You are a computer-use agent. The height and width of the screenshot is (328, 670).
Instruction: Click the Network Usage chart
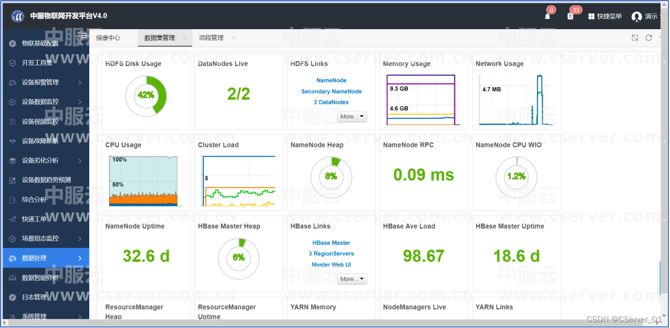pyautogui.click(x=516, y=100)
